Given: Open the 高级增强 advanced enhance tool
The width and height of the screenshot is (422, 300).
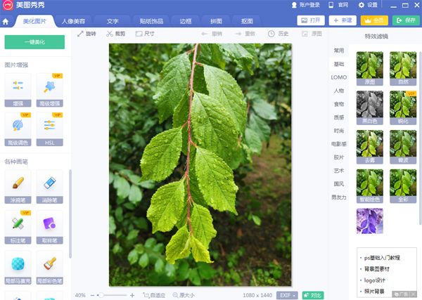Looking at the screenshot, I should point(49,90).
